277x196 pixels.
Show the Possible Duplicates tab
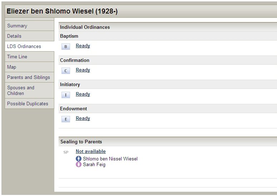28,104
